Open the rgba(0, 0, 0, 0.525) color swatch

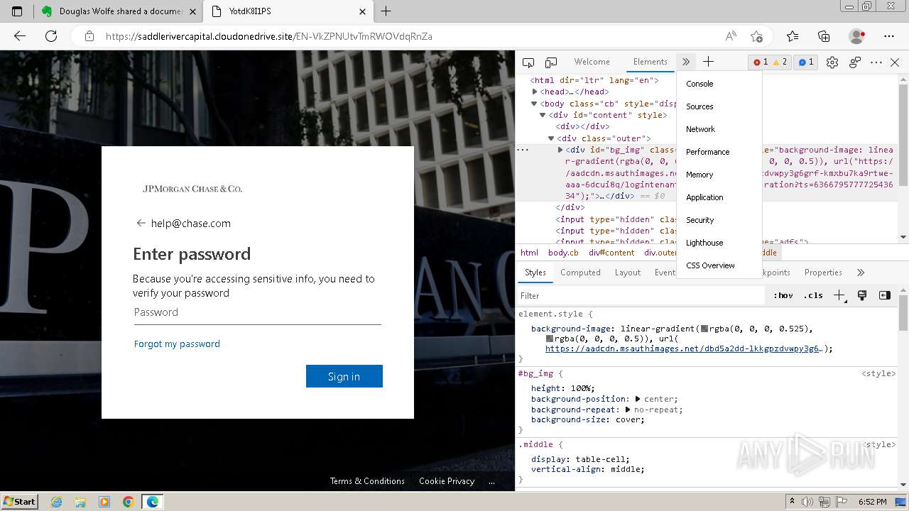(704, 329)
